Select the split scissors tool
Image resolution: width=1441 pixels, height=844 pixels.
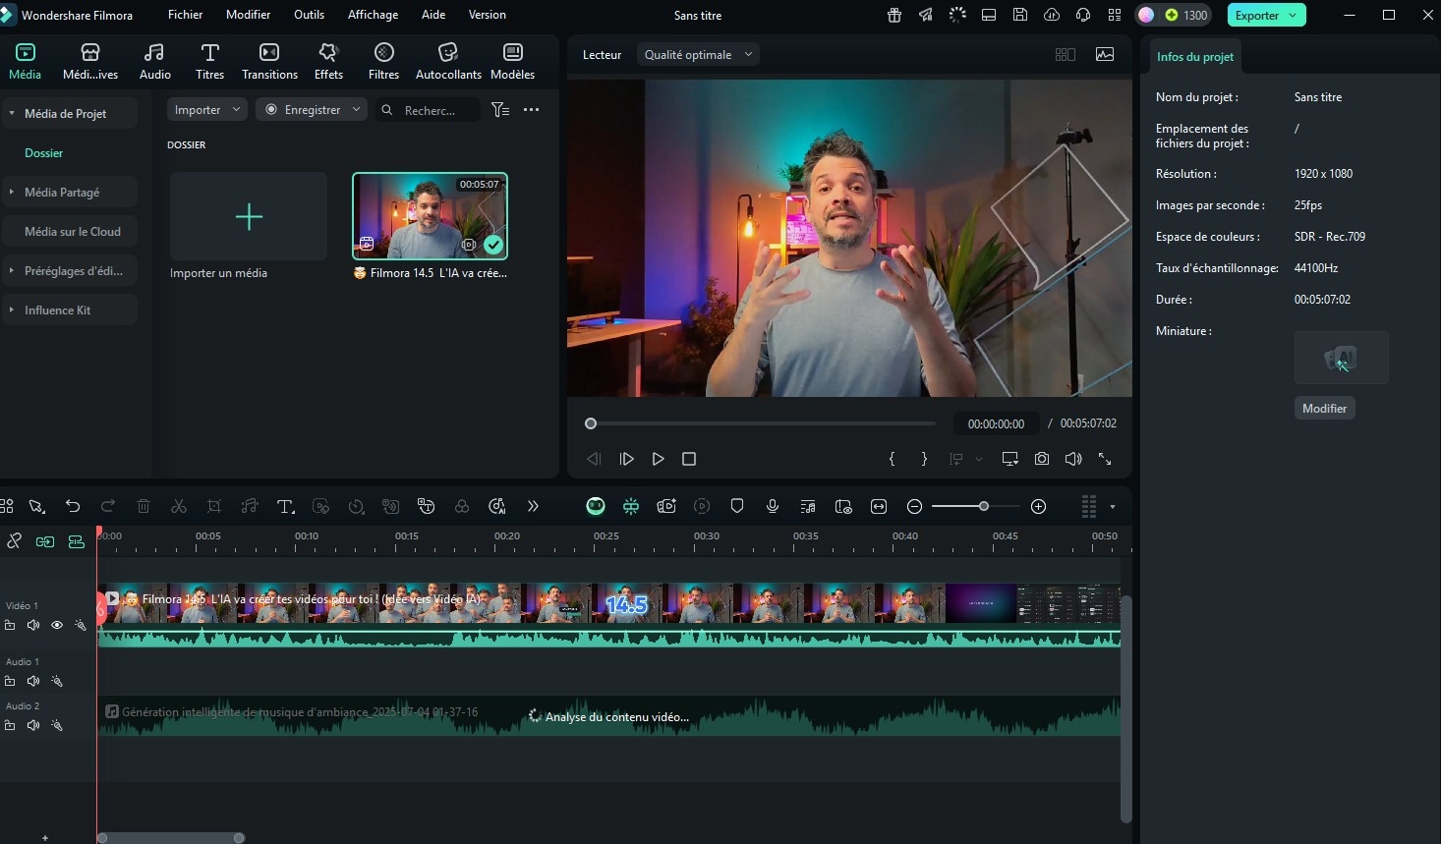pos(179,506)
